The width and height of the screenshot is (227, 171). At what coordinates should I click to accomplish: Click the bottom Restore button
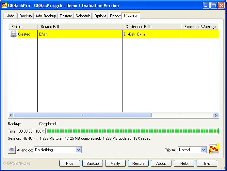point(138,163)
